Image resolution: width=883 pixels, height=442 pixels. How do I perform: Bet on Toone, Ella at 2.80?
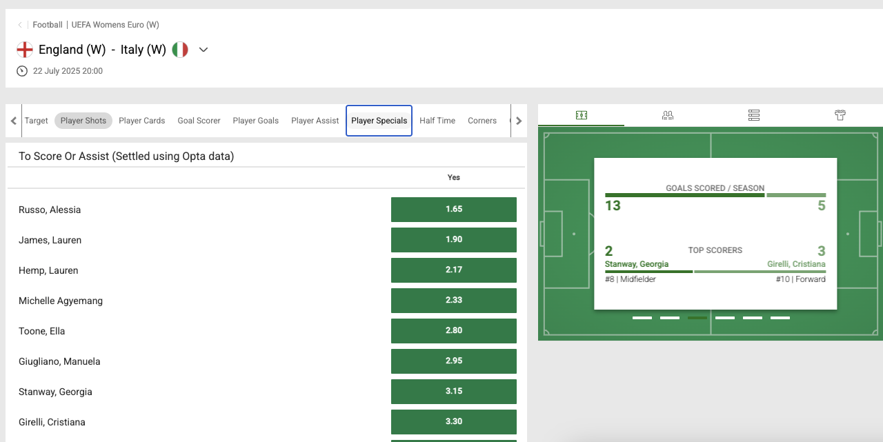click(454, 331)
